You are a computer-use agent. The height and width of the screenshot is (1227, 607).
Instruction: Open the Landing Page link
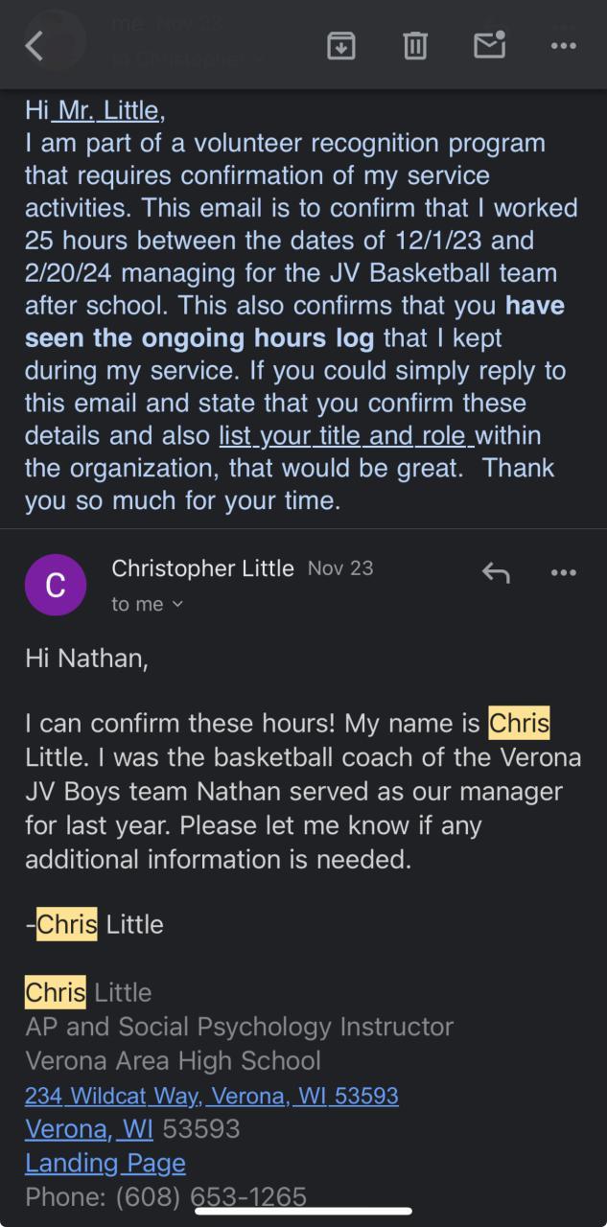click(105, 1163)
